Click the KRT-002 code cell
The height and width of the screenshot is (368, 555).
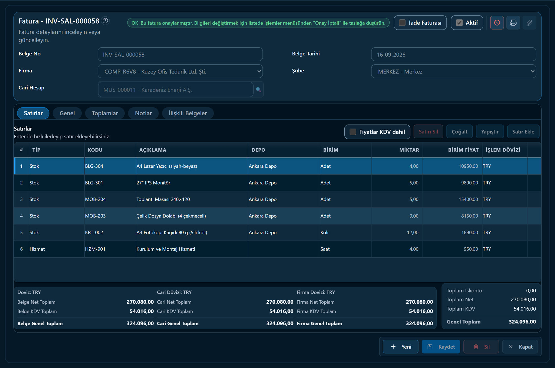(x=110, y=232)
